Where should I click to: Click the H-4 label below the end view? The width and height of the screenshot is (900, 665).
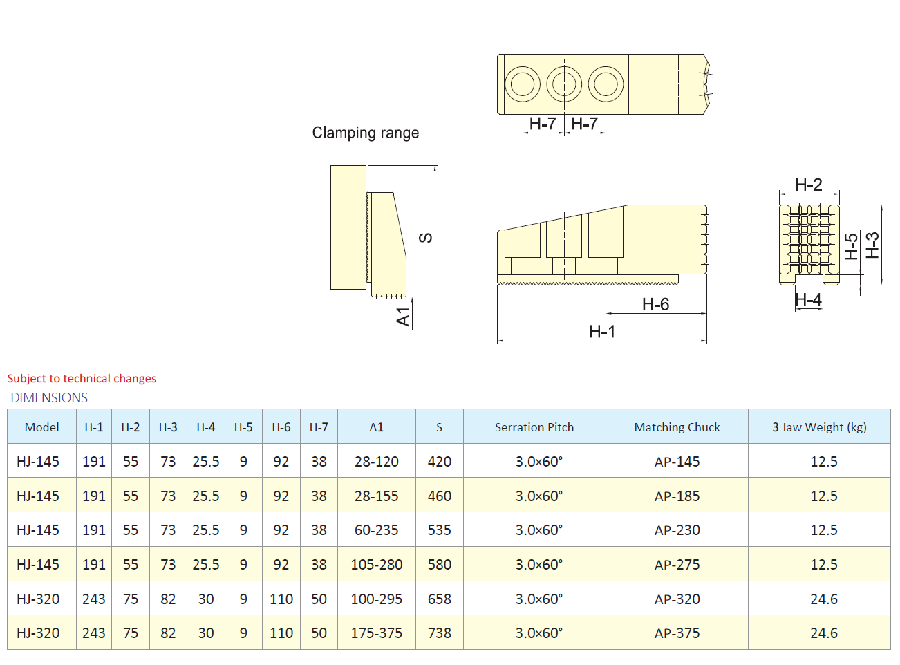(x=808, y=299)
